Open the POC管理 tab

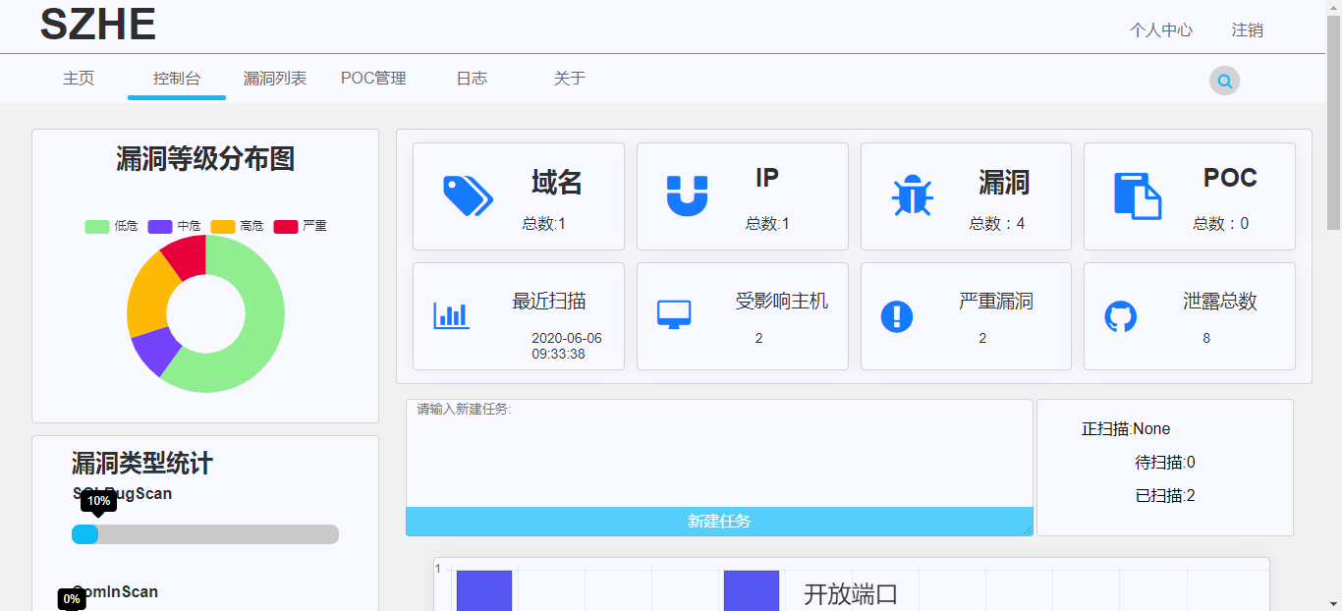pyautogui.click(x=373, y=78)
